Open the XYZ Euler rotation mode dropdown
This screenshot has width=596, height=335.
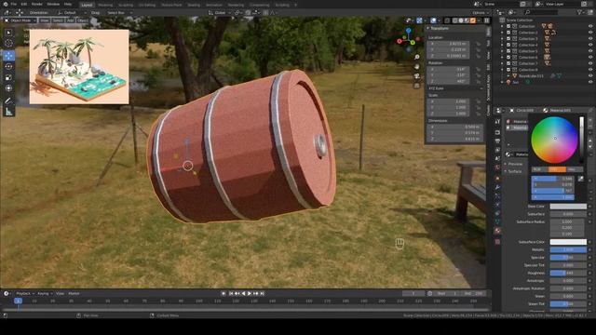click(x=455, y=88)
